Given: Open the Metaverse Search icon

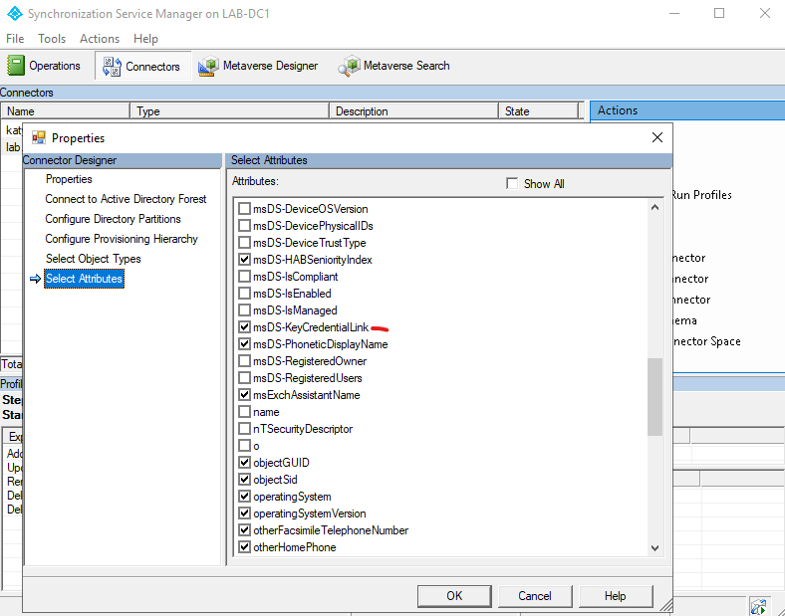Looking at the screenshot, I should click(349, 66).
